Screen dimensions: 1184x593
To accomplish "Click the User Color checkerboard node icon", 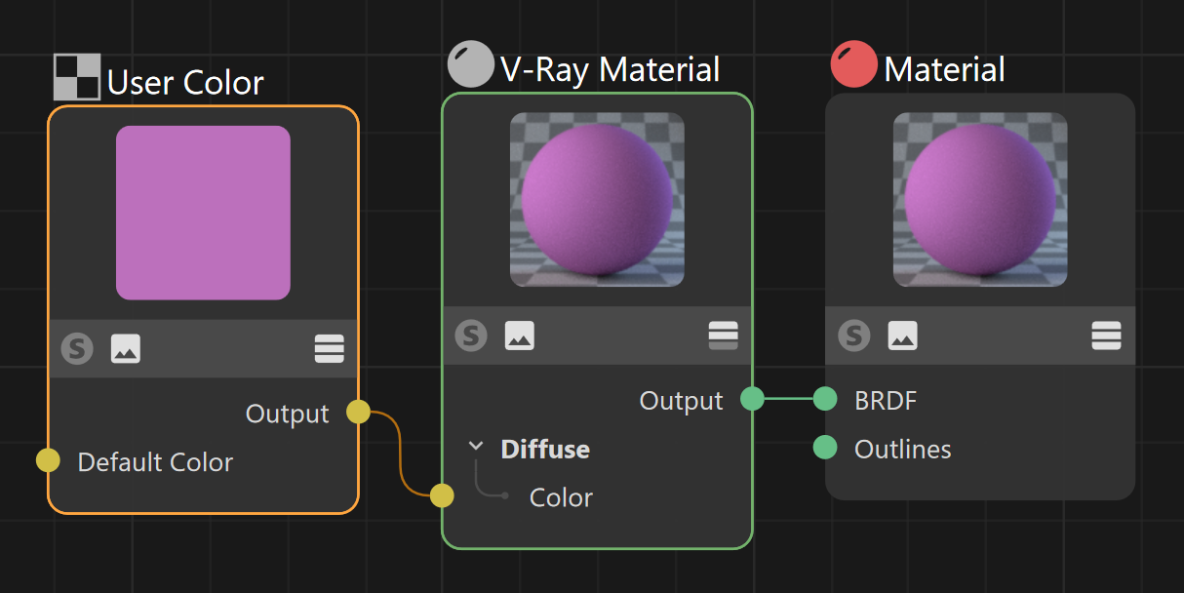I will click(77, 78).
